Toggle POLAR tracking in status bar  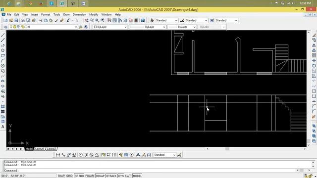coord(90,176)
